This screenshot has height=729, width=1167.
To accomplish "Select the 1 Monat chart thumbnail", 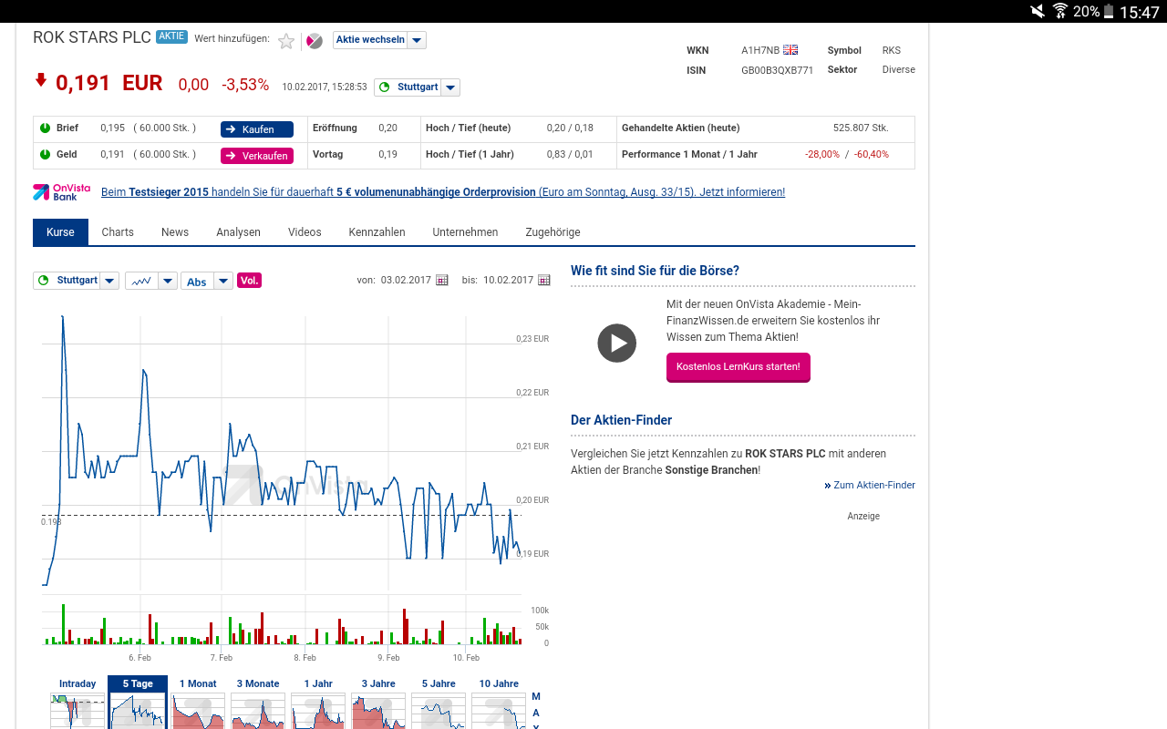I will point(198,704).
